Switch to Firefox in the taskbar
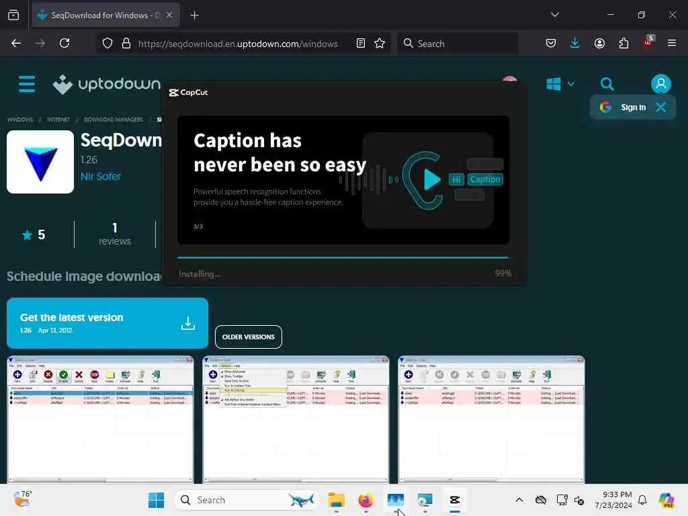 (366, 500)
